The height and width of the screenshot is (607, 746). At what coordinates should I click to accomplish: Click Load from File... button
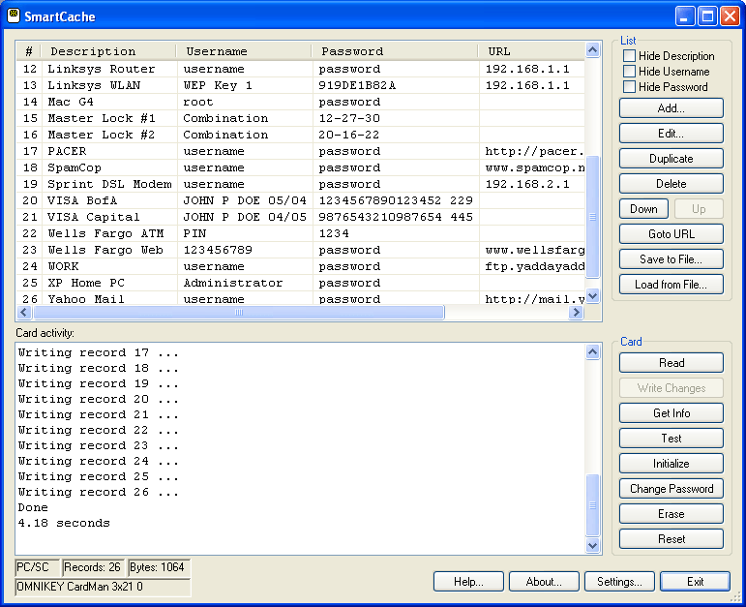[x=671, y=285]
